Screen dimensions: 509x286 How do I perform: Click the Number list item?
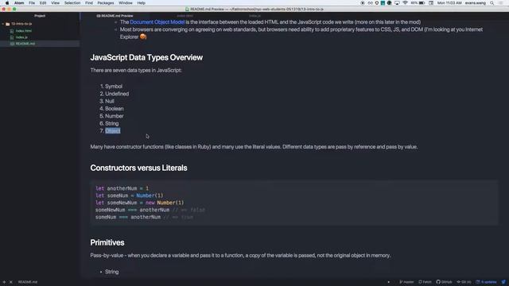[115, 116]
